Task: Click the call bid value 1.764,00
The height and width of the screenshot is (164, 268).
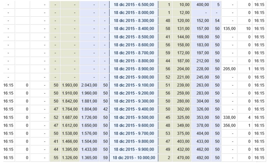Action: tap(70, 109)
